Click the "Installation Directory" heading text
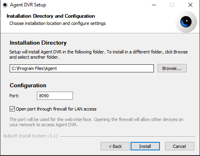Screen dimensions: 200x156 [38, 43]
